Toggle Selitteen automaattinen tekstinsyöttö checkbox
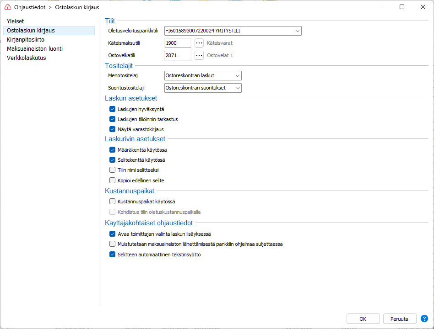Viewport: 434px width, 329px height. point(112,254)
